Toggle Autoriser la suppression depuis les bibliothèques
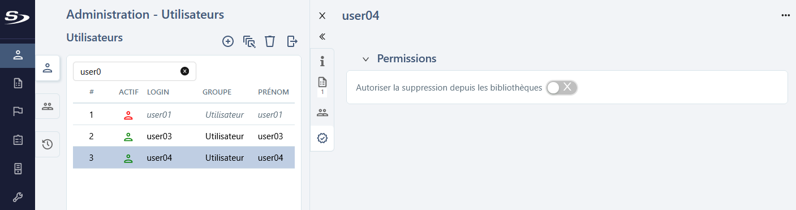 (562, 87)
